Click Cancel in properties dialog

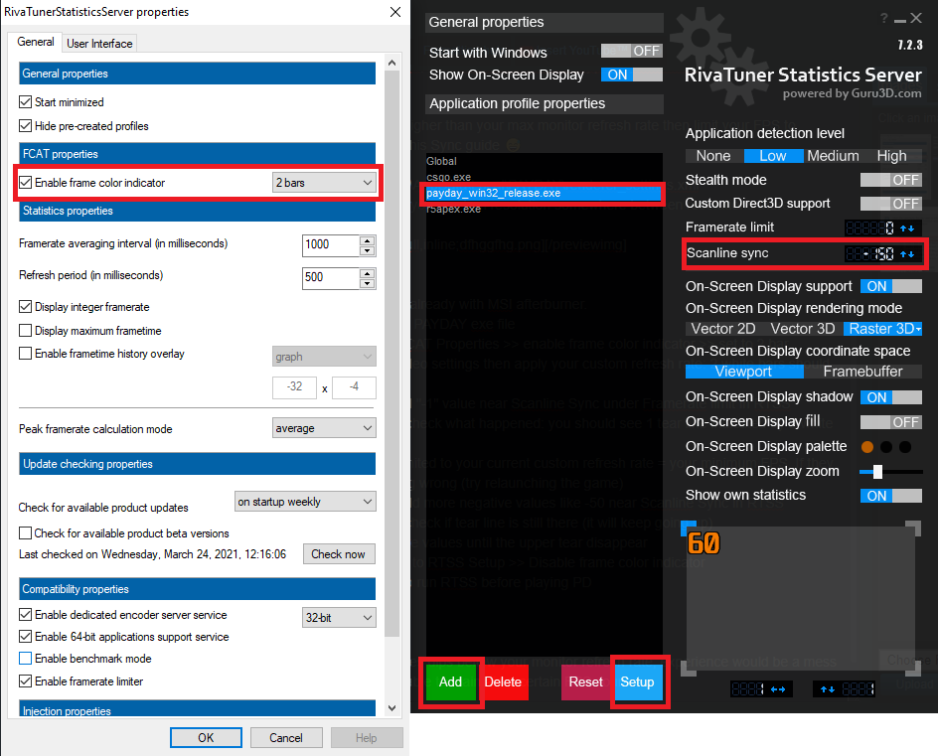tap(286, 737)
